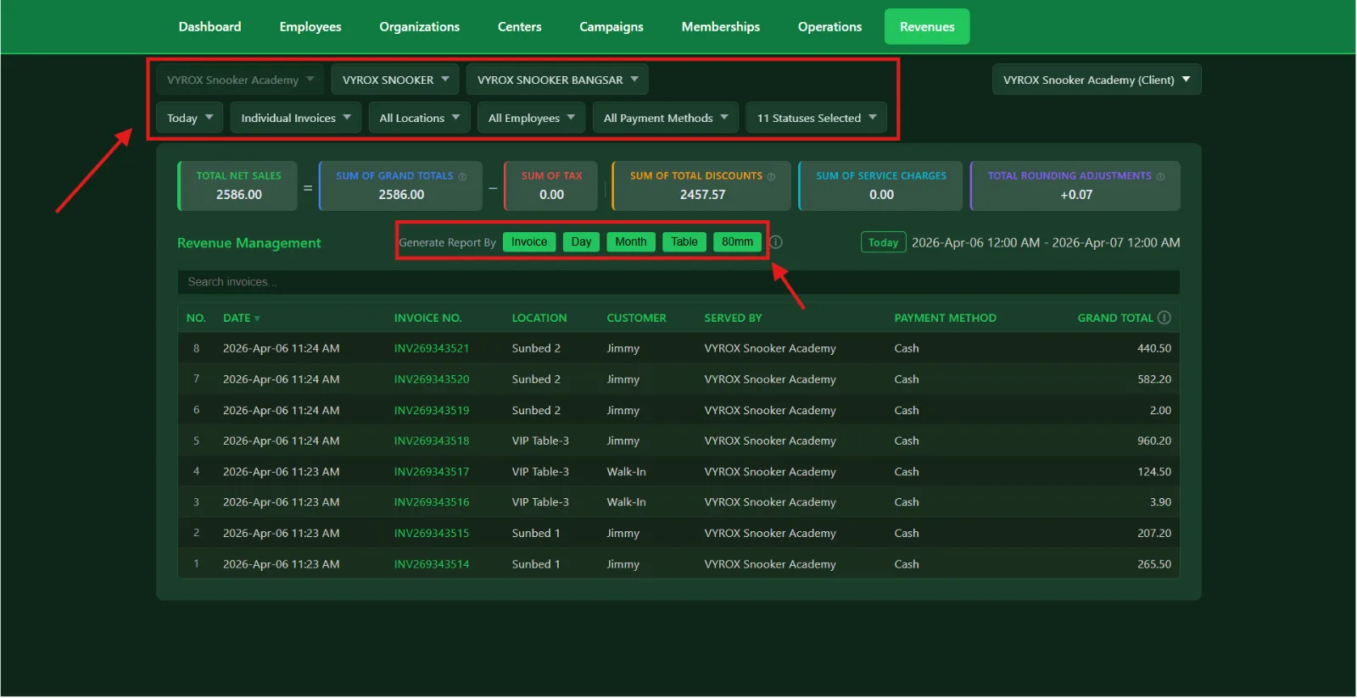Open invoice INV269343519

tap(432, 411)
